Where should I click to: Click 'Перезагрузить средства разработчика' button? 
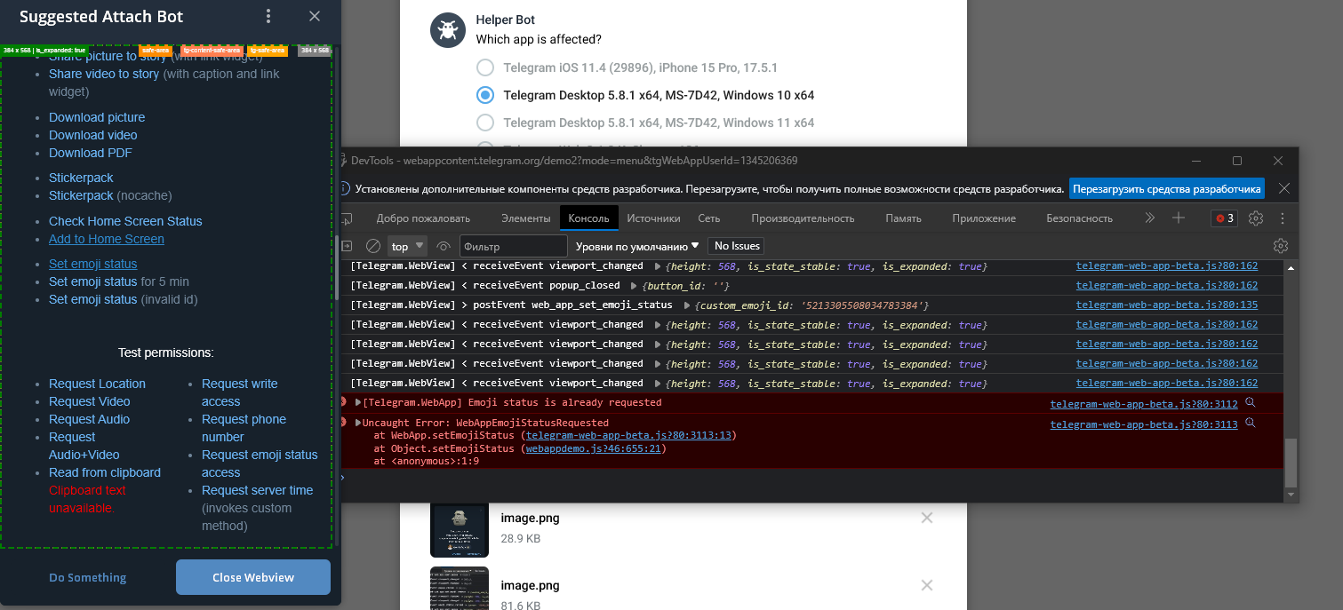click(x=1167, y=188)
